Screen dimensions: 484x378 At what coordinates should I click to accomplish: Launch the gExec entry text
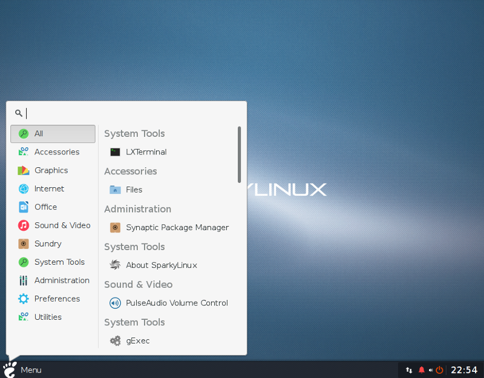coord(138,340)
